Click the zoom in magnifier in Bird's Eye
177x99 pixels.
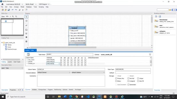13,16
